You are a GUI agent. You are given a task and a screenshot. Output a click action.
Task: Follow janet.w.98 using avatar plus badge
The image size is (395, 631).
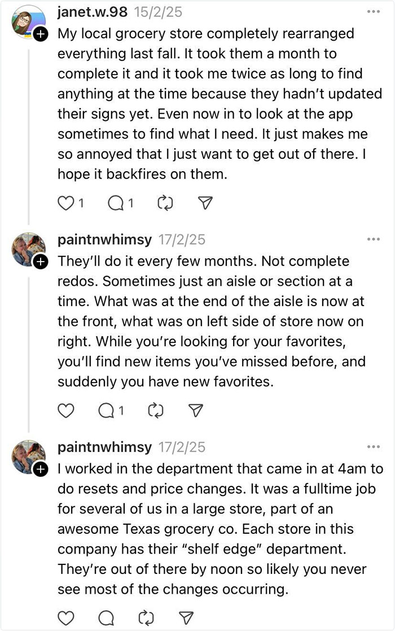pyautogui.click(x=41, y=35)
